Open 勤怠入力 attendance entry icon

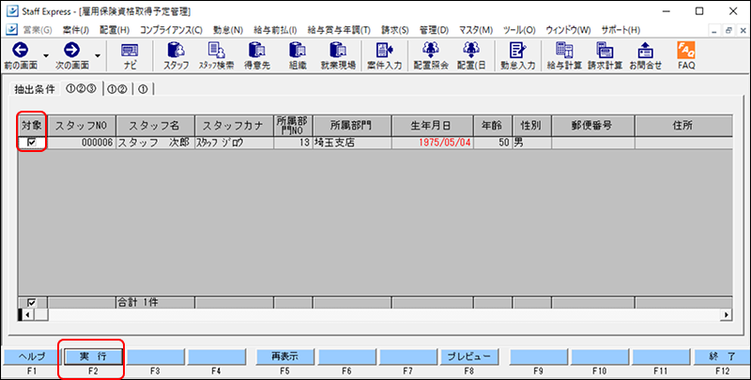pyautogui.click(x=518, y=50)
